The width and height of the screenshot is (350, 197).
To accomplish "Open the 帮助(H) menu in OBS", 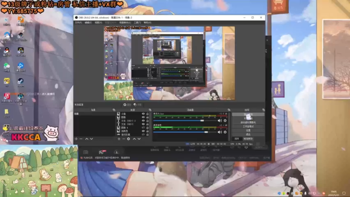I will (147, 23).
